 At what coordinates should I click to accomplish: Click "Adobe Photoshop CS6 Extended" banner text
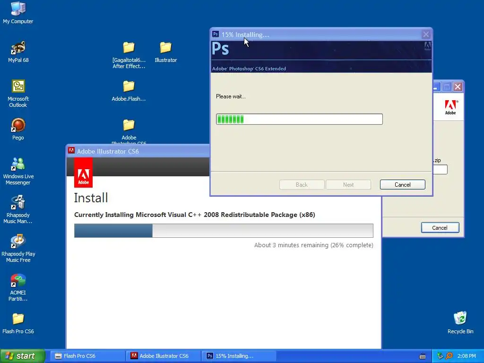pyautogui.click(x=249, y=69)
